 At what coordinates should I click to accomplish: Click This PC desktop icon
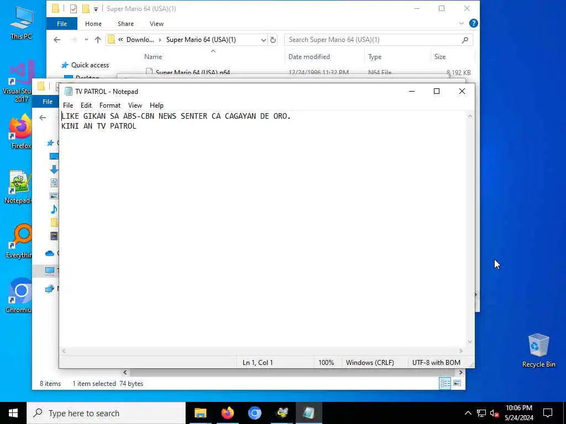click(x=21, y=23)
